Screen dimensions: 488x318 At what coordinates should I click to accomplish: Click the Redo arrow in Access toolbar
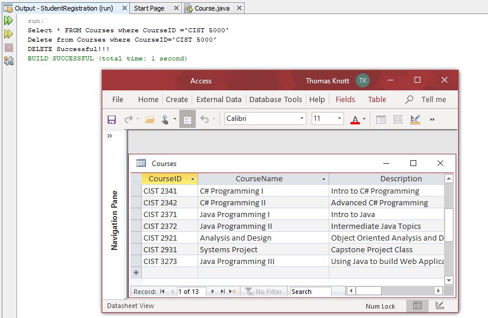[128, 119]
